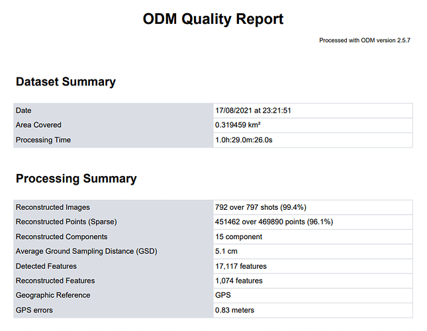
Task: Click the Reconstructed Images label
Action: point(52,207)
